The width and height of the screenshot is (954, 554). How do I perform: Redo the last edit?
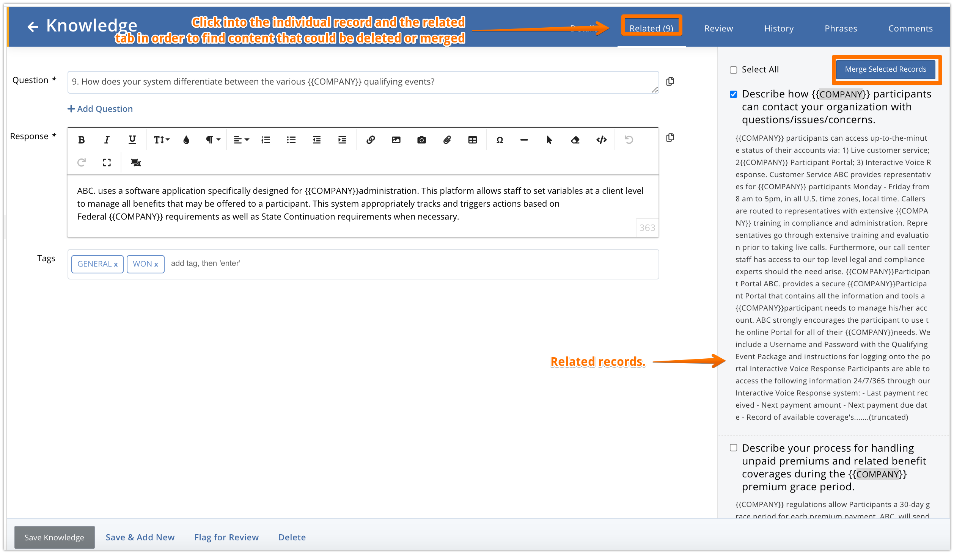point(81,162)
